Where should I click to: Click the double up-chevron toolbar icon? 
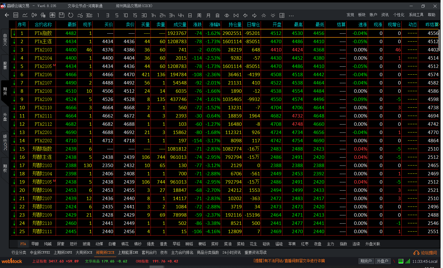click(x=263, y=15)
